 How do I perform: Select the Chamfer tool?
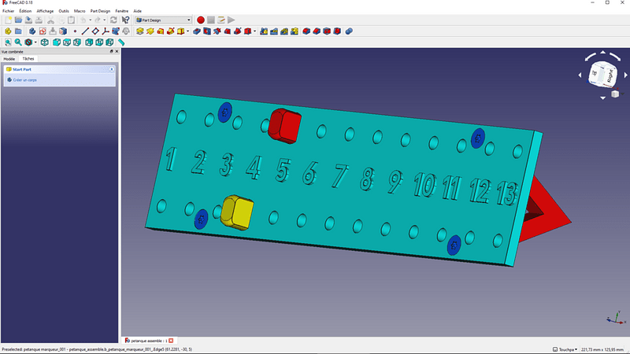pos(317,31)
